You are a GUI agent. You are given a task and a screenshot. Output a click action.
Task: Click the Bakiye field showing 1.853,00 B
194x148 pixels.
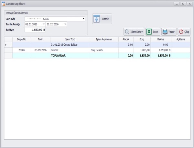click(x=35, y=30)
